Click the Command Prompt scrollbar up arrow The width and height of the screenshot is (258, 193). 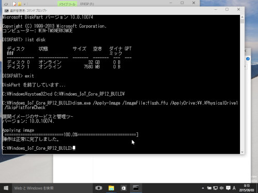242,17
